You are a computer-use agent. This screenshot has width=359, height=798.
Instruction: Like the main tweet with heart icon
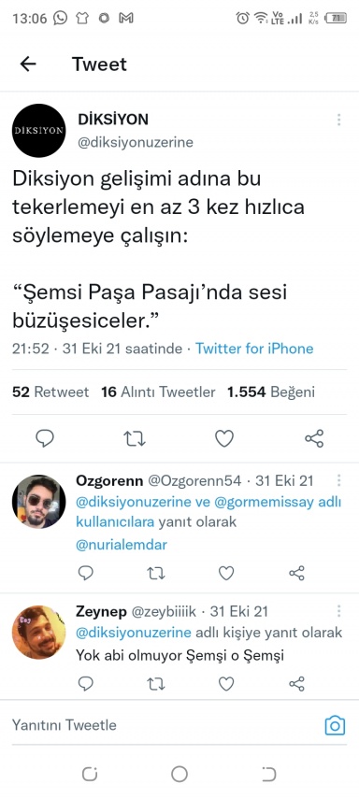pyautogui.click(x=224, y=438)
